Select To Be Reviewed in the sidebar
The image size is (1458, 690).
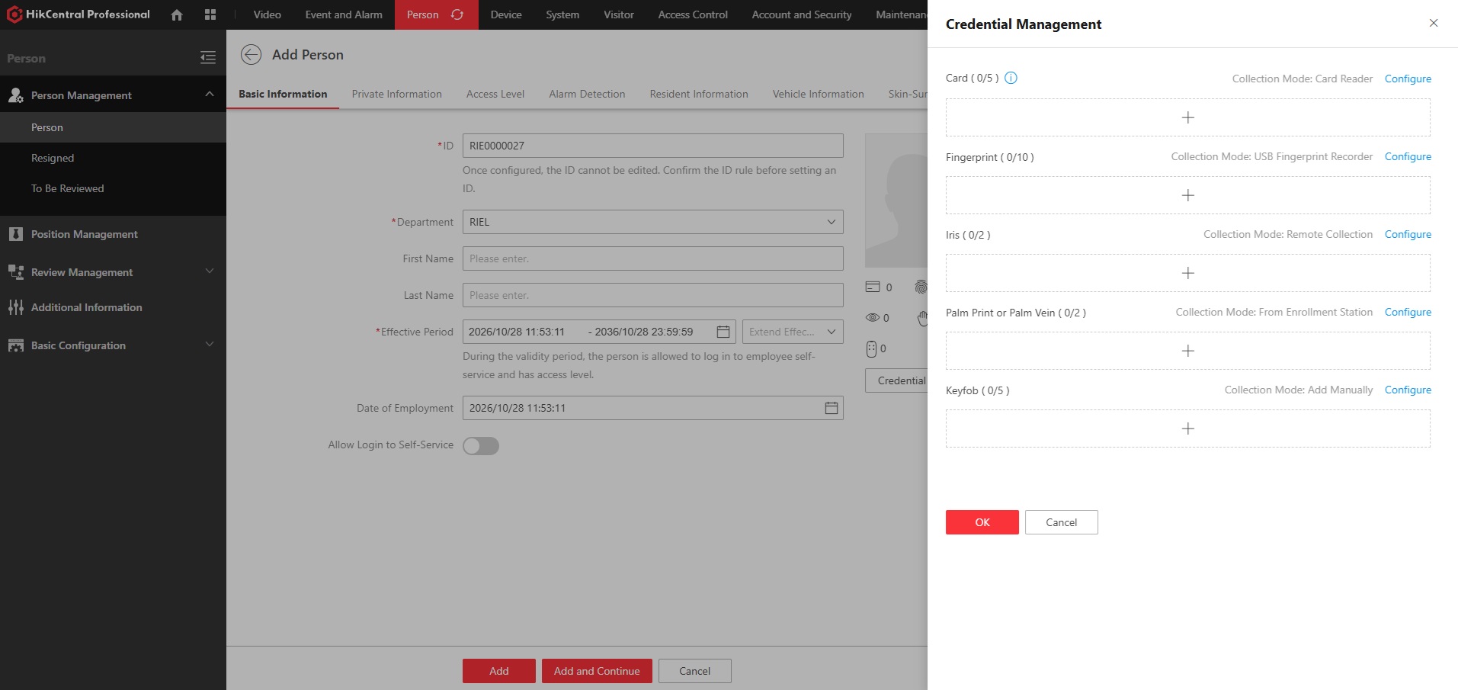click(x=68, y=188)
